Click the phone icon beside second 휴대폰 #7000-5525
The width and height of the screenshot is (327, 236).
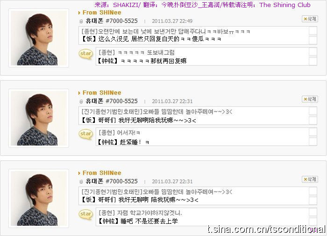point(81,101)
